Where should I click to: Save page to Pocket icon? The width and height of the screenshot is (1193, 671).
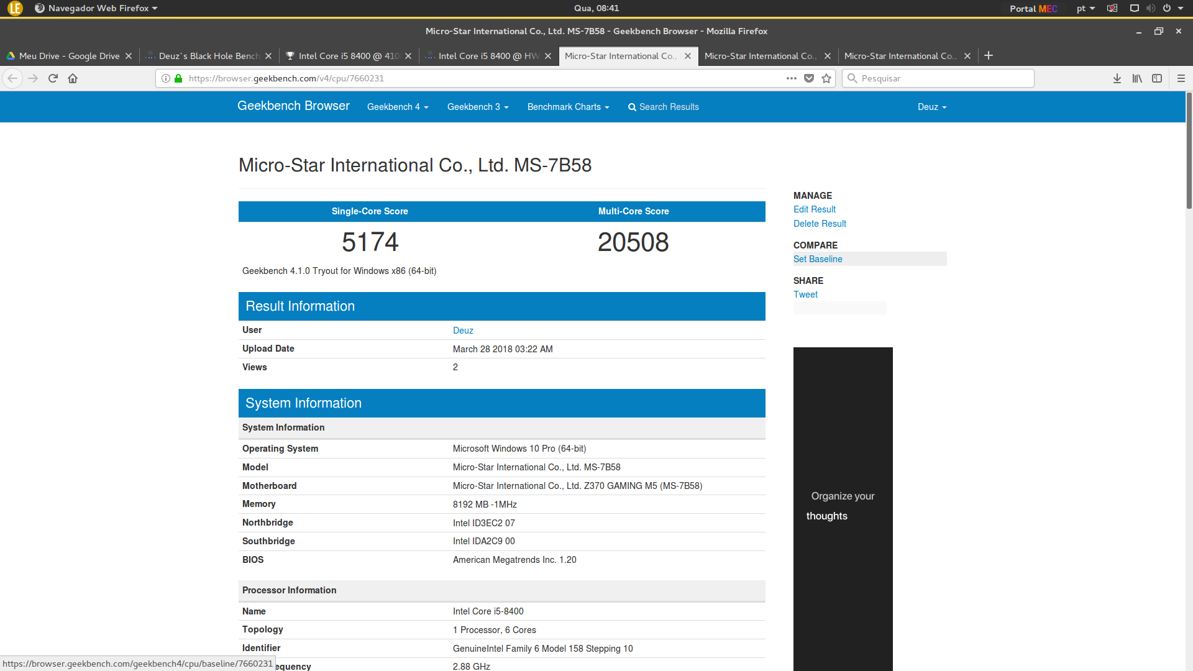click(x=809, y=78)
